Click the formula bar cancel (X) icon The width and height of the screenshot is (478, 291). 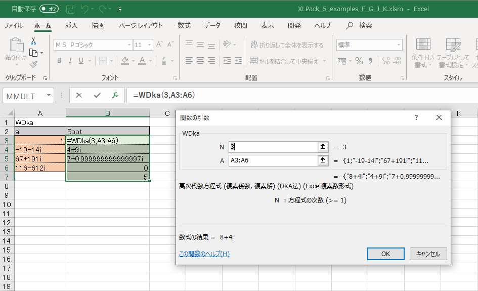tap(79, 95)
